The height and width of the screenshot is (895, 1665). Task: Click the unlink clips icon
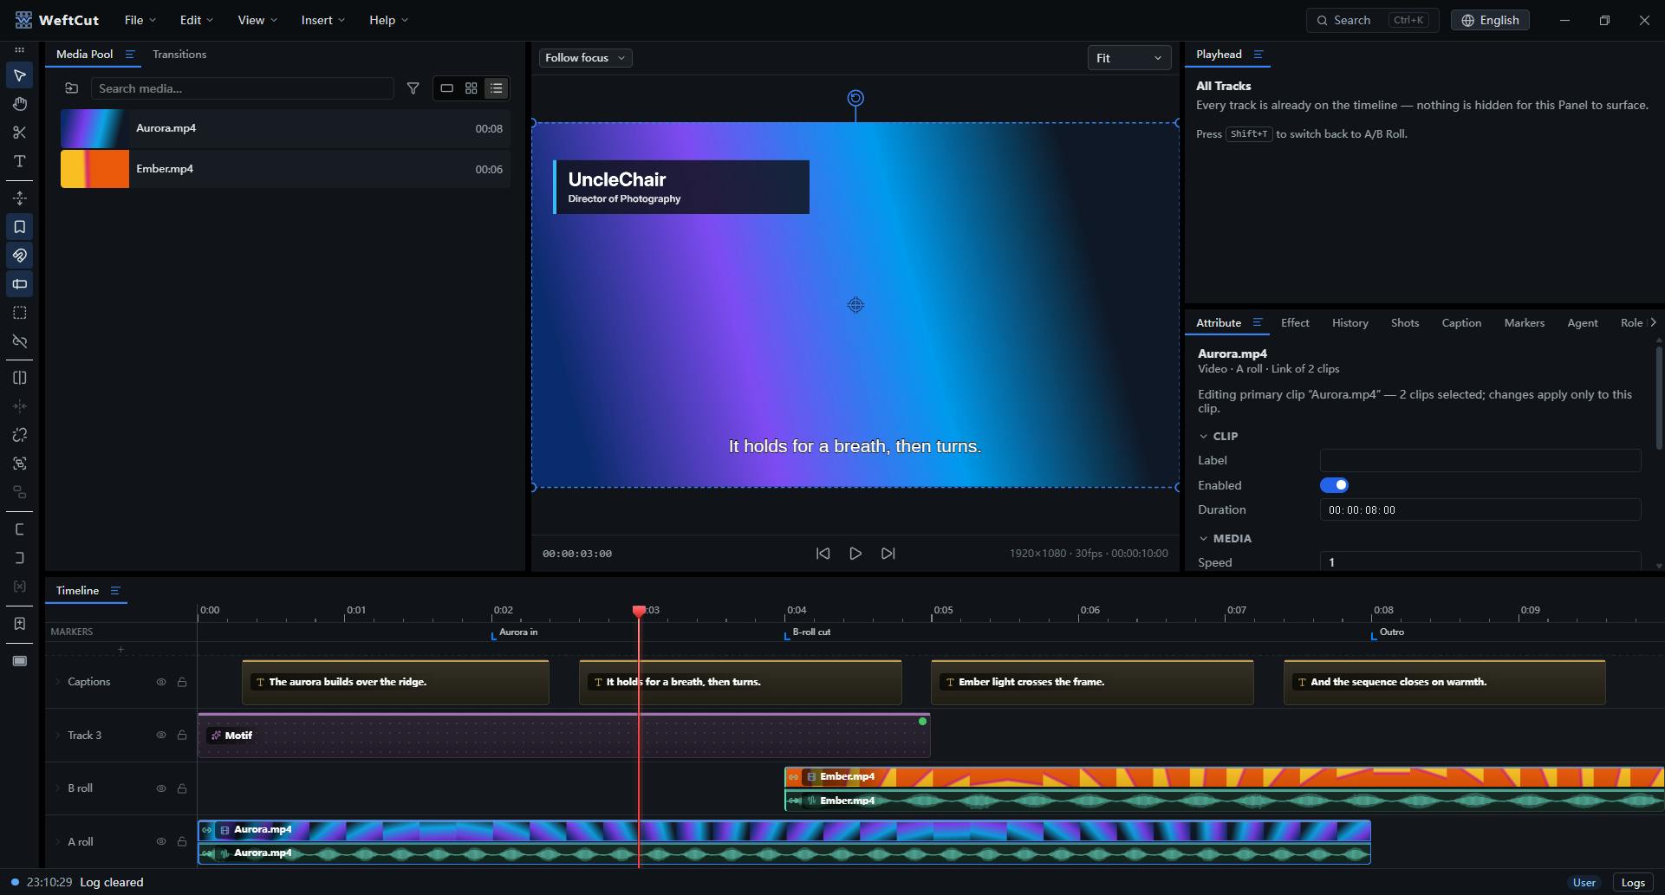tap(19, 341)
